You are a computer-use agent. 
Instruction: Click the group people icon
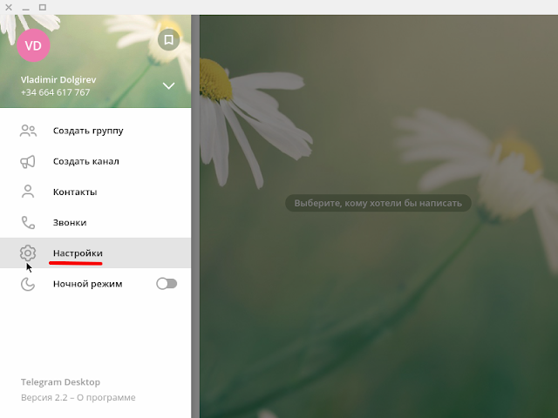pyautogui.click(x=28, y=131)
